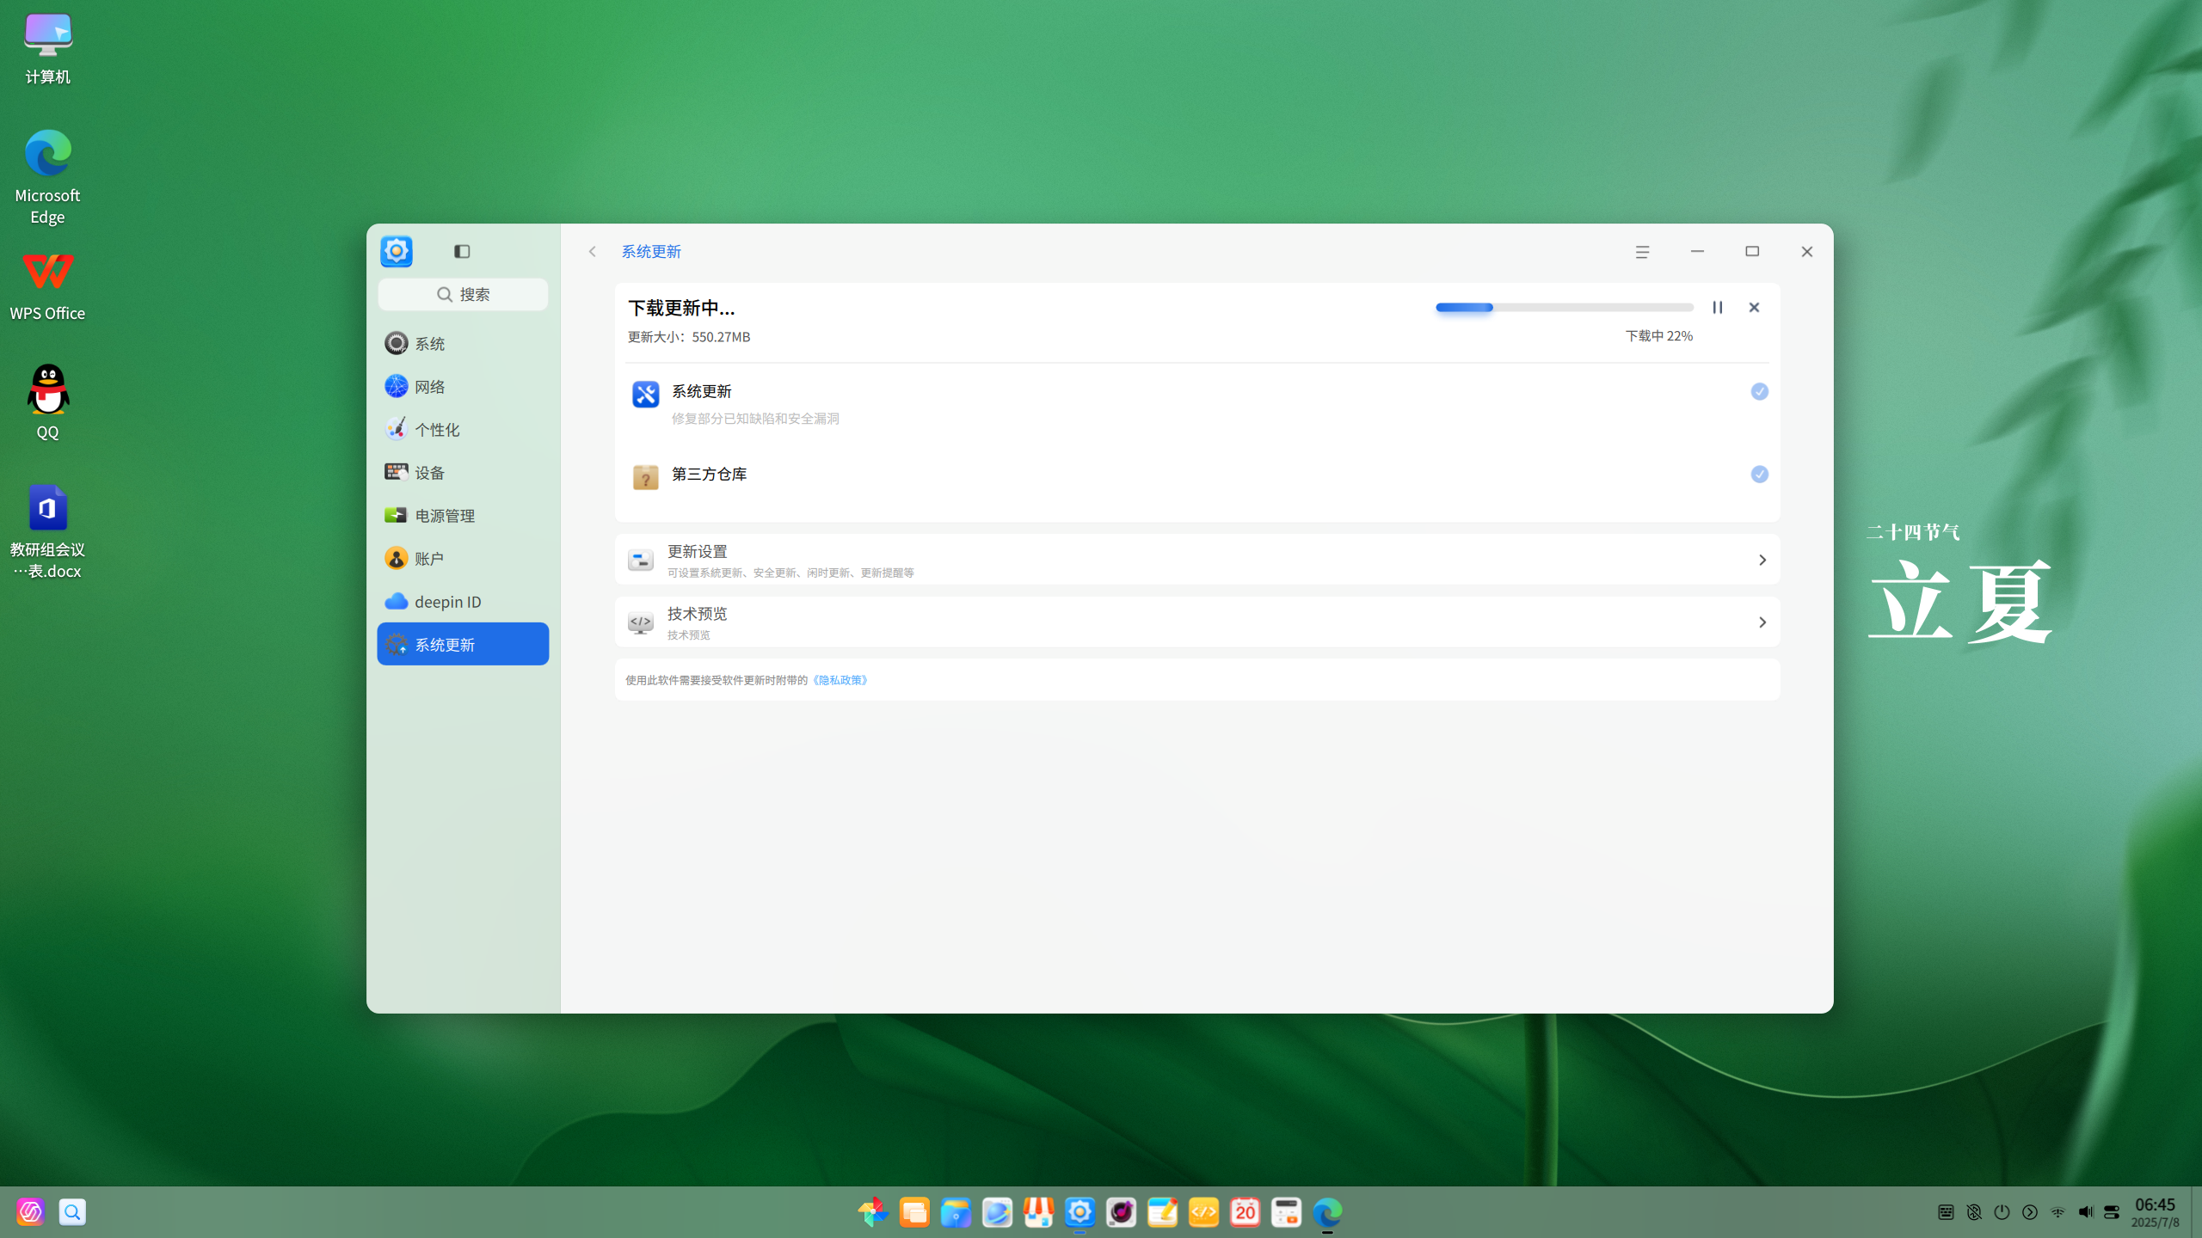Image resolution: width=2202 pixels, height=1238 pixels.
Task: Select 系统 in the sidebar
Action: tap(463, 343)
